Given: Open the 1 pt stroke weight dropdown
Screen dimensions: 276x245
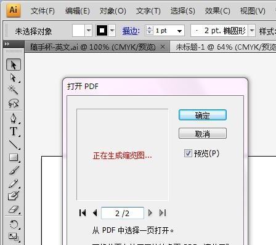Looking at the screenshot, I should [179, 31].
